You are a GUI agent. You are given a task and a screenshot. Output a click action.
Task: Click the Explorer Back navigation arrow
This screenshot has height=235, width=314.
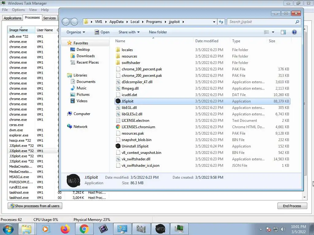click(66, 22)
